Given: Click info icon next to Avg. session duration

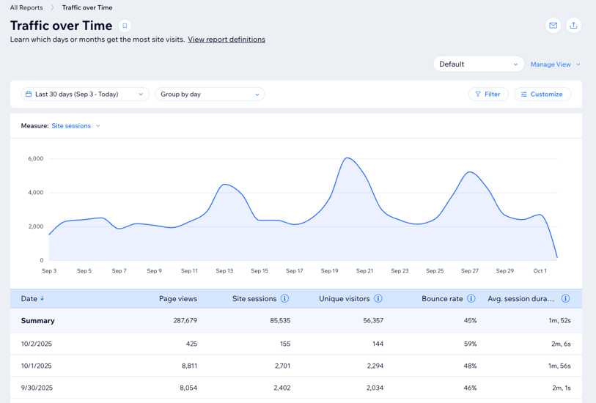Looking at the screenshot, I should [565, 299].
